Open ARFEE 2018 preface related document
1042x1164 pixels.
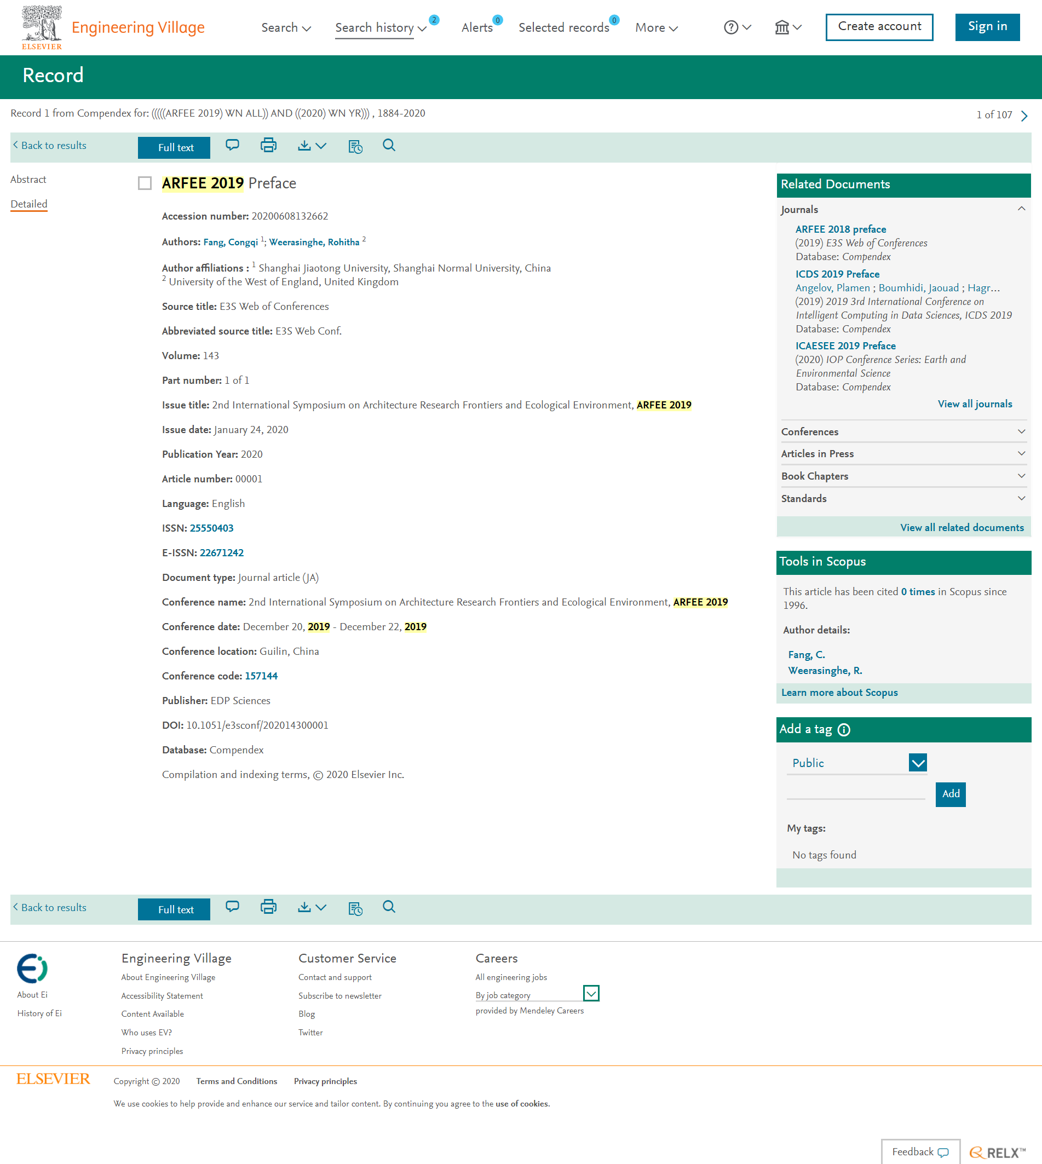click(x=840, y=229)
